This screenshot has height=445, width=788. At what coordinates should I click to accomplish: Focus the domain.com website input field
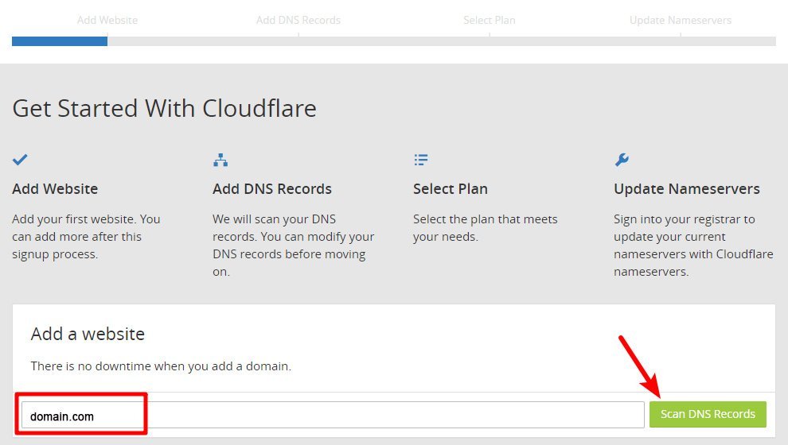(333, 415)
